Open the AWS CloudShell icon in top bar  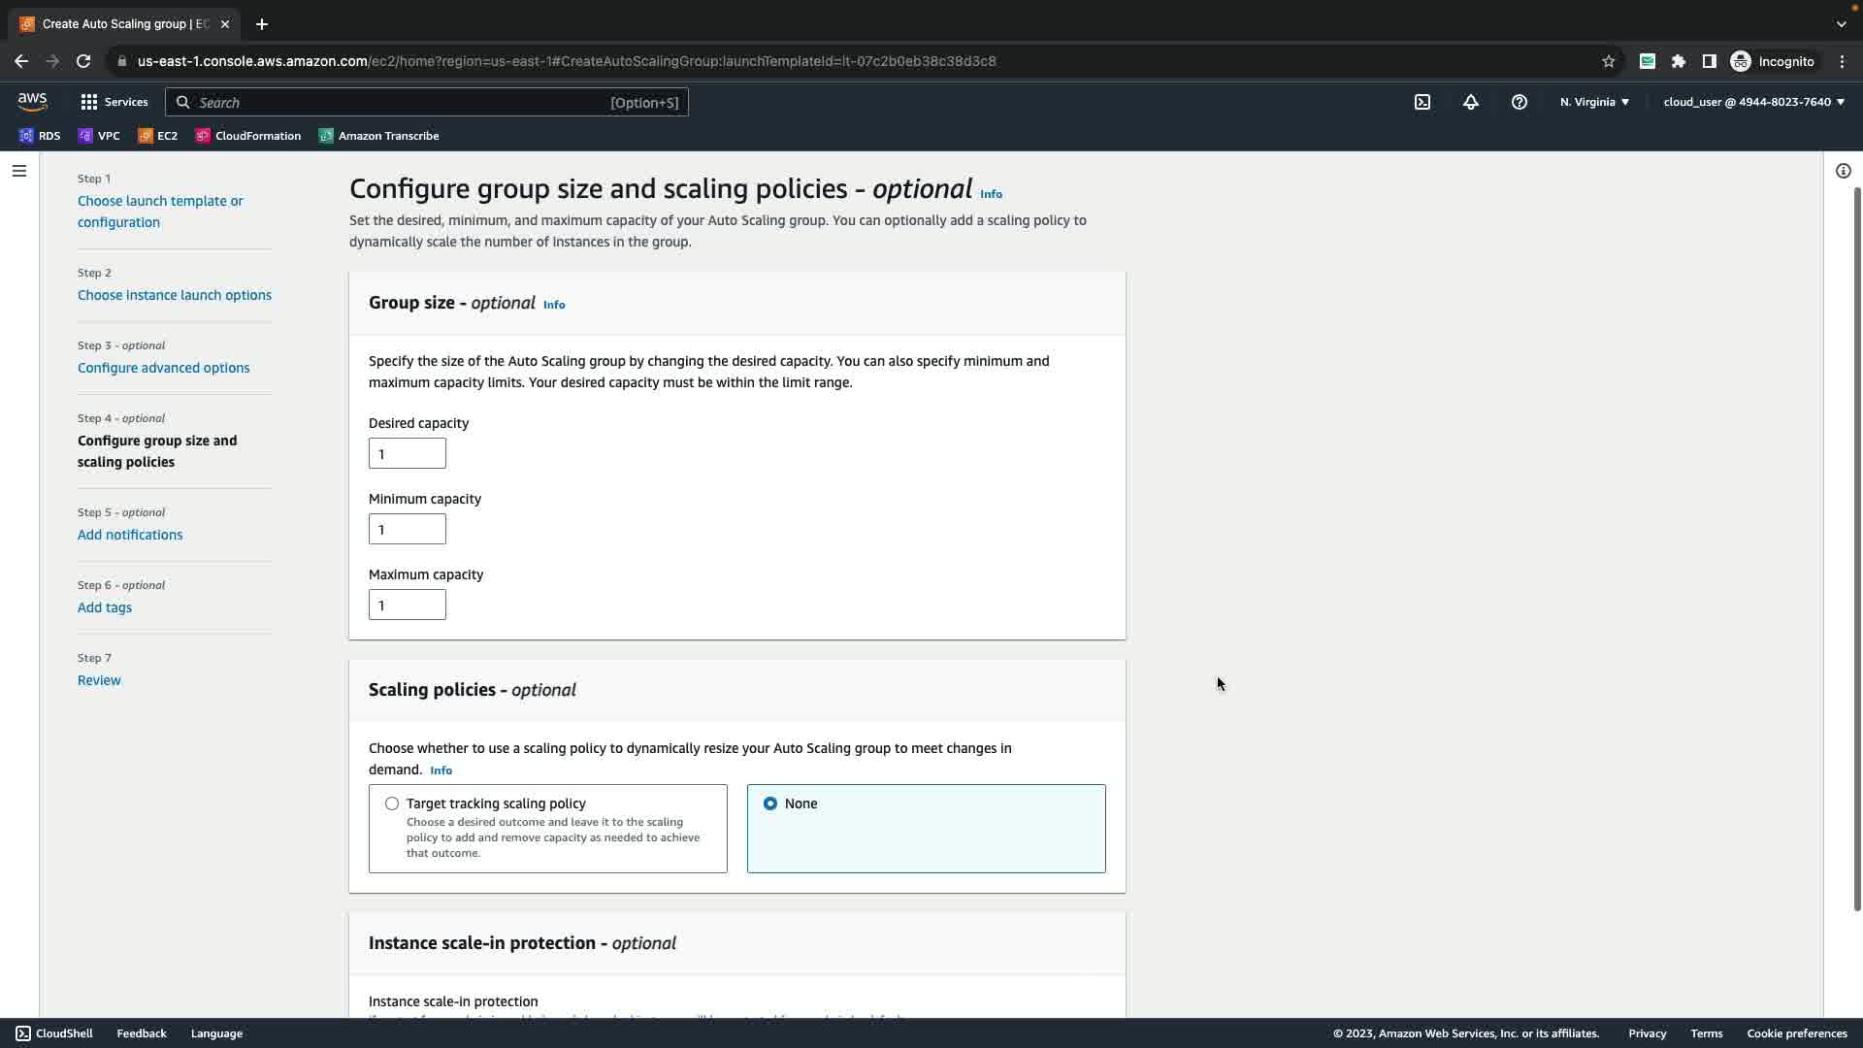[x=1422, y=102]
